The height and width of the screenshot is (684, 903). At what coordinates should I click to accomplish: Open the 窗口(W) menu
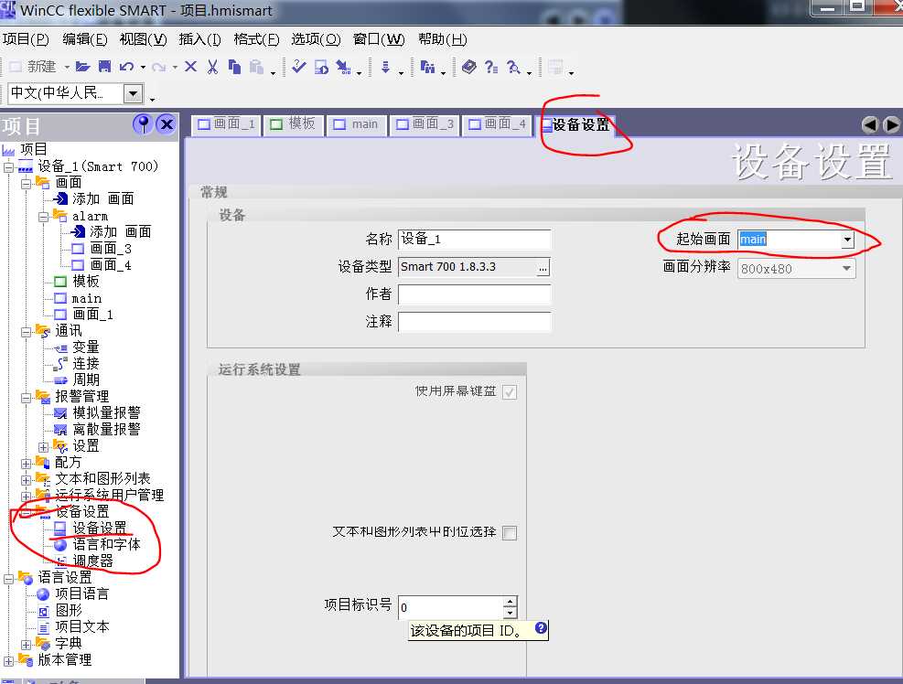point(379,39)
